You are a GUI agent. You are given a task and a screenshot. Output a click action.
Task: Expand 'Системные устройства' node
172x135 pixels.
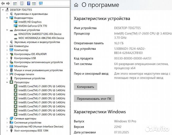tap(7, 122)
